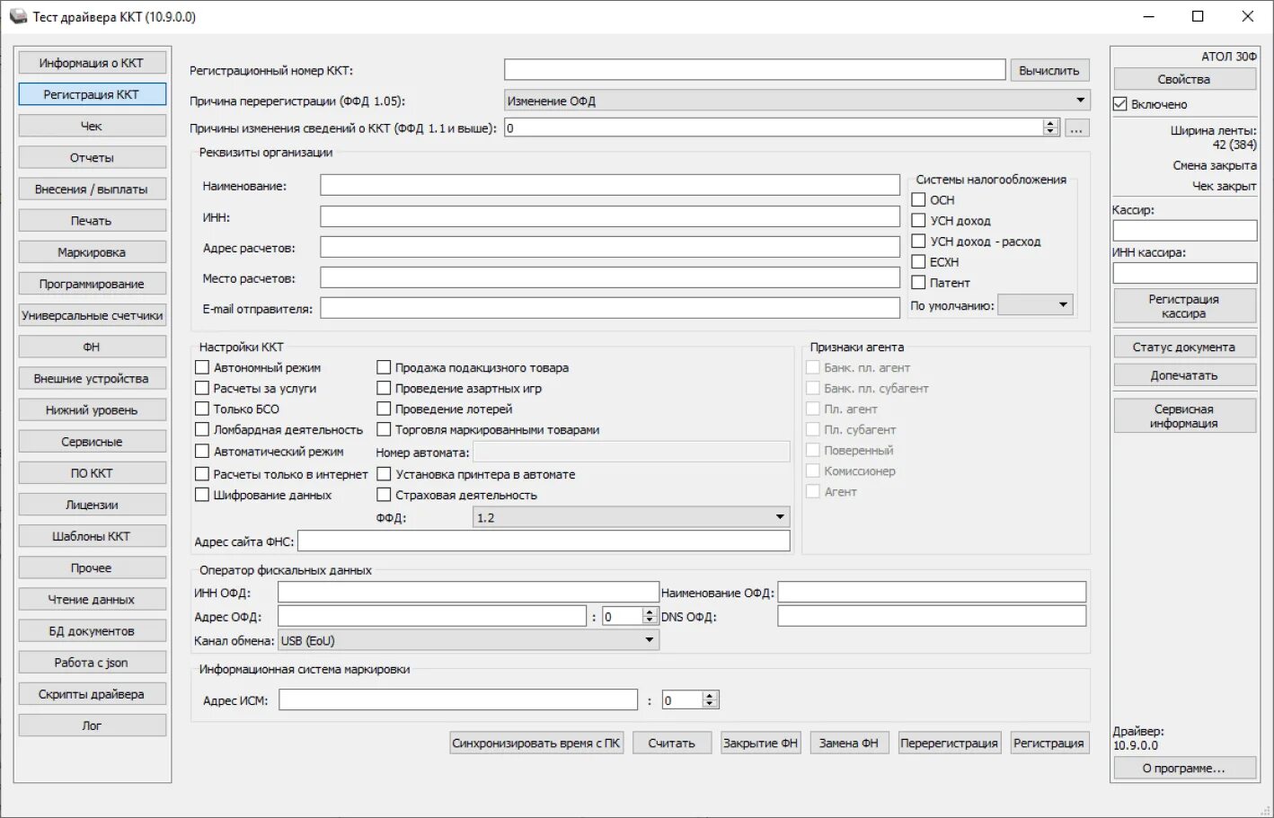Image resolution: width=1274 pixels, height=818 pixels.
Task: Open the Отчеты section
Action: tap(92, 157)
